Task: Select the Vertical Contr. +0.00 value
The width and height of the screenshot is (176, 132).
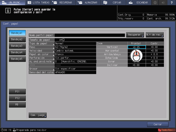Action: click(155, 47)
